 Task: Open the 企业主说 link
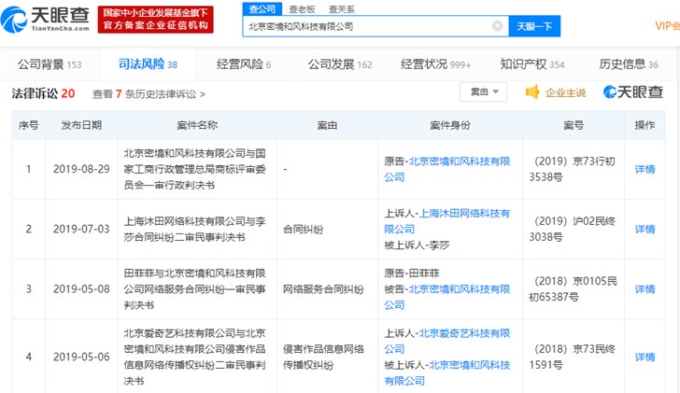[565, 92]
